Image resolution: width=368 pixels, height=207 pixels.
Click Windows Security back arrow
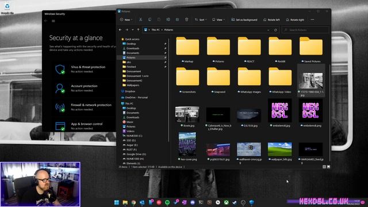coord(46,21)
